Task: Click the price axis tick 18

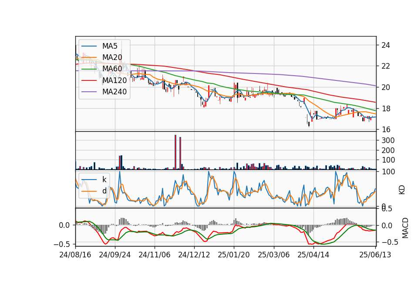Action: [385, 109]
